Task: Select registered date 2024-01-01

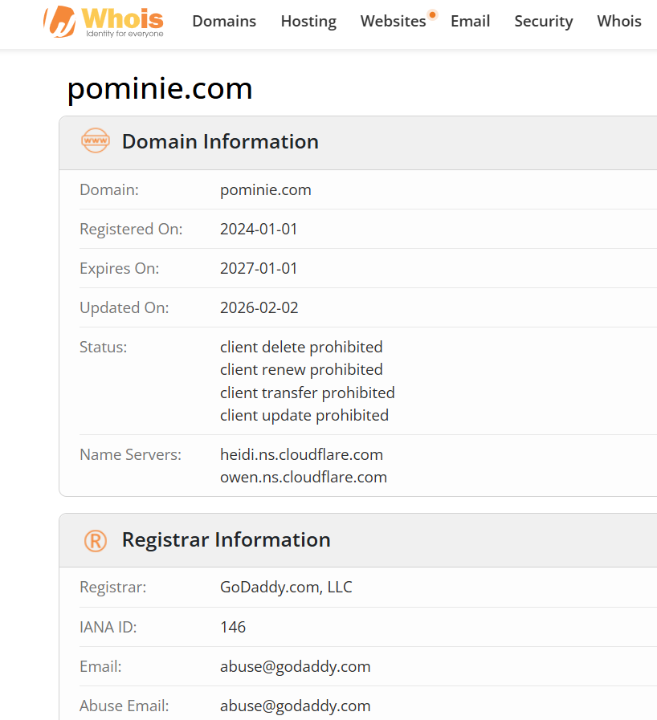Action: coord(259,229)
